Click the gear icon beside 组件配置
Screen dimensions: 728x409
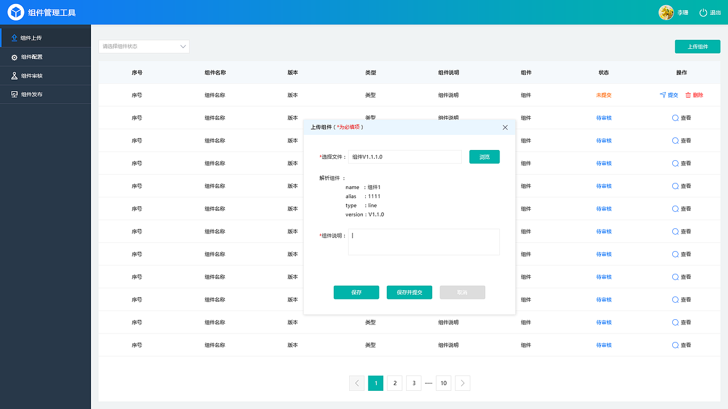[14, 57]
